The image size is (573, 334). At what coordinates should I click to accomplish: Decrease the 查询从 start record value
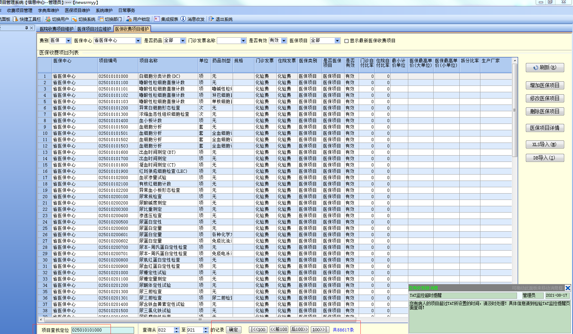pyautogui.click(x=177, y=332)
